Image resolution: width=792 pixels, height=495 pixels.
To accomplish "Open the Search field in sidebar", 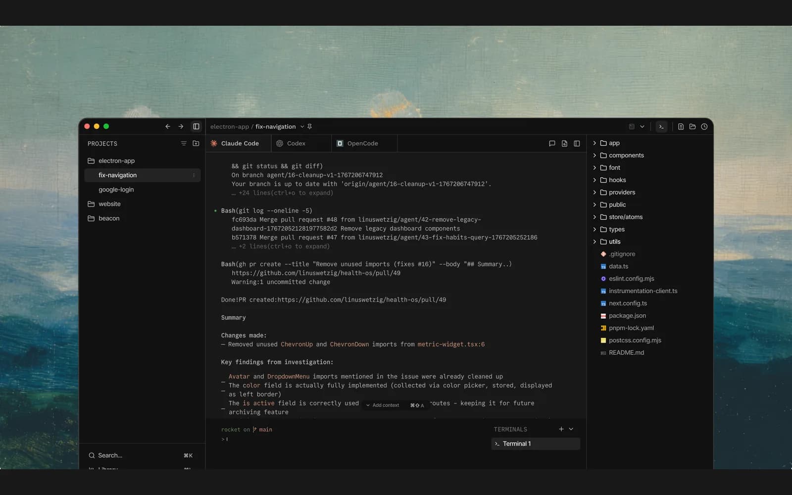I will tap(141, 455).
